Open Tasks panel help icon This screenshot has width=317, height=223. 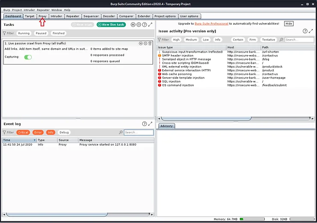144,25
